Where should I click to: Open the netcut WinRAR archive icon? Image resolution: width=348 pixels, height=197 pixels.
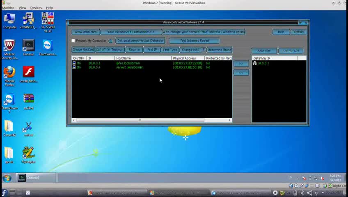coord(28,102)
